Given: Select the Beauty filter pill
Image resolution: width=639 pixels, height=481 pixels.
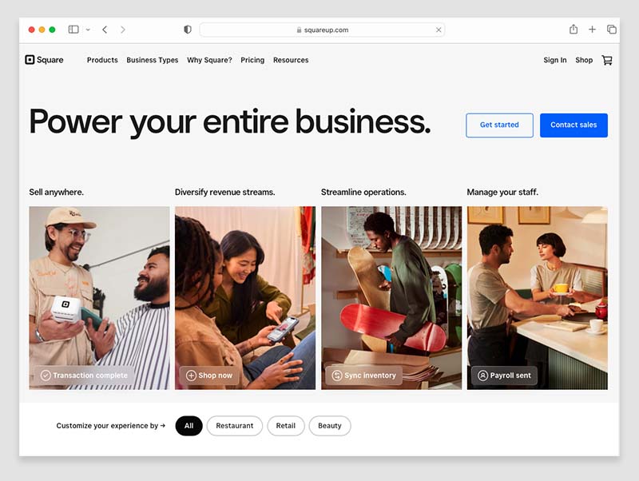Looking at the screenshot, I should pos(330,426).
